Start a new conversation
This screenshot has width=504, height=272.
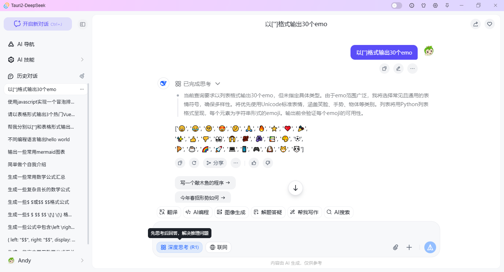click(38, 24)
